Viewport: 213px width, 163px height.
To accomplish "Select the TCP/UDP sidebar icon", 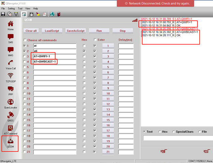I will point(11,77).
